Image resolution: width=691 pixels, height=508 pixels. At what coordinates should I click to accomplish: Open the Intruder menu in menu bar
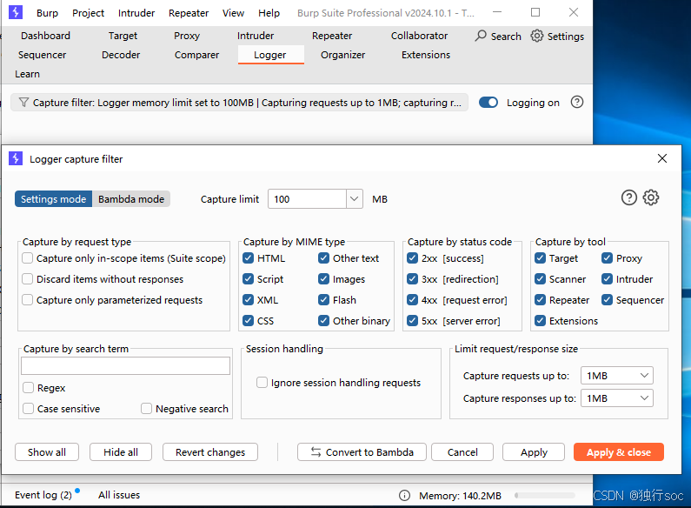coord(136,13)
